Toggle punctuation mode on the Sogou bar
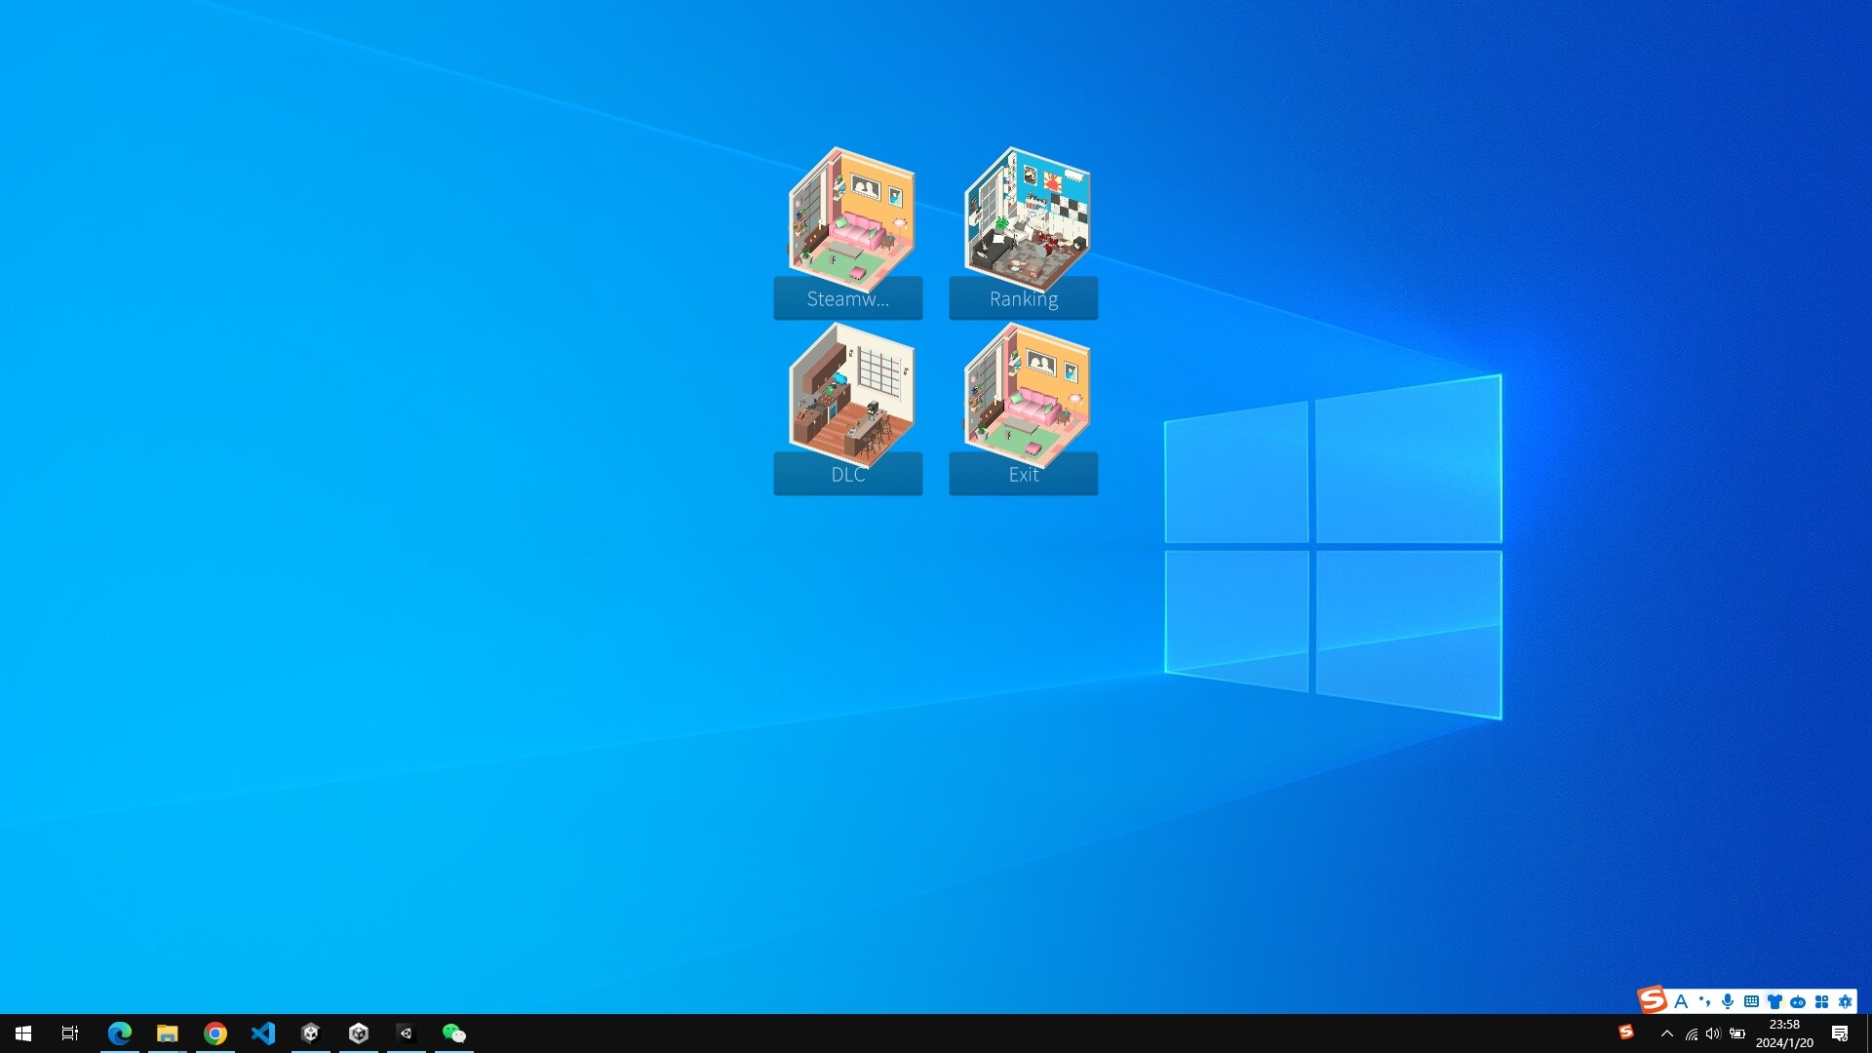 tap(1704, 1001)
